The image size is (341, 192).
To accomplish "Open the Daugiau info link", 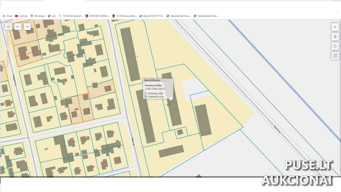I will tap(156, 93).
